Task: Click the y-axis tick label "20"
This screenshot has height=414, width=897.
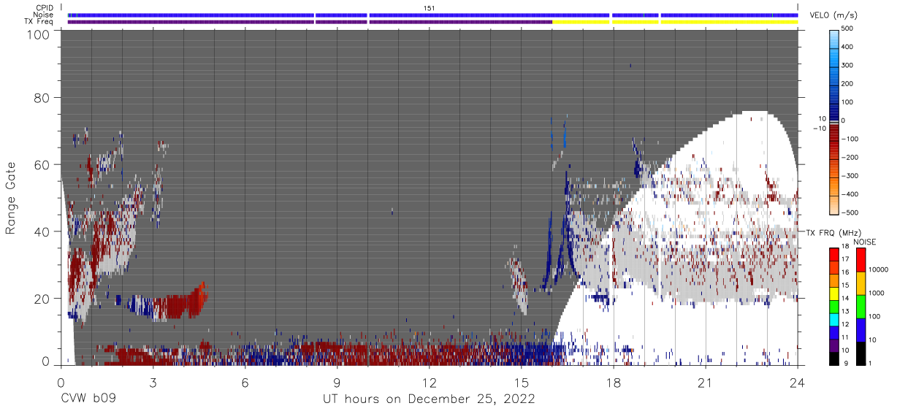Action: [x=42, y=299]
